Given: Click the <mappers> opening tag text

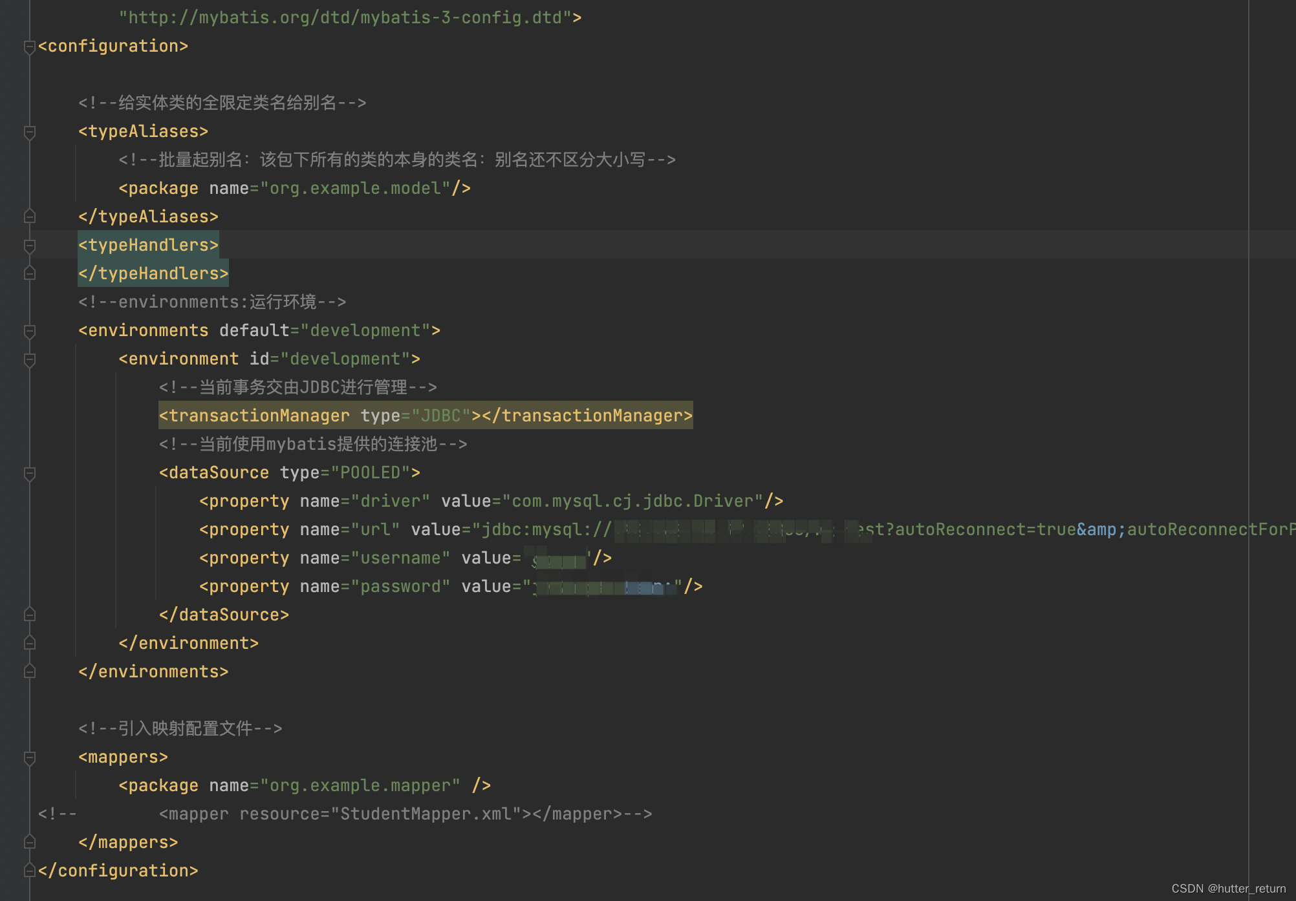Looking at the screenshot, I should tap(123, 757).
